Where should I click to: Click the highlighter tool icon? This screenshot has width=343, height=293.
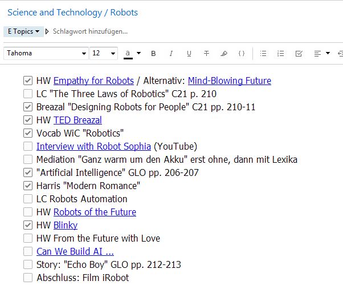[224, 54]
